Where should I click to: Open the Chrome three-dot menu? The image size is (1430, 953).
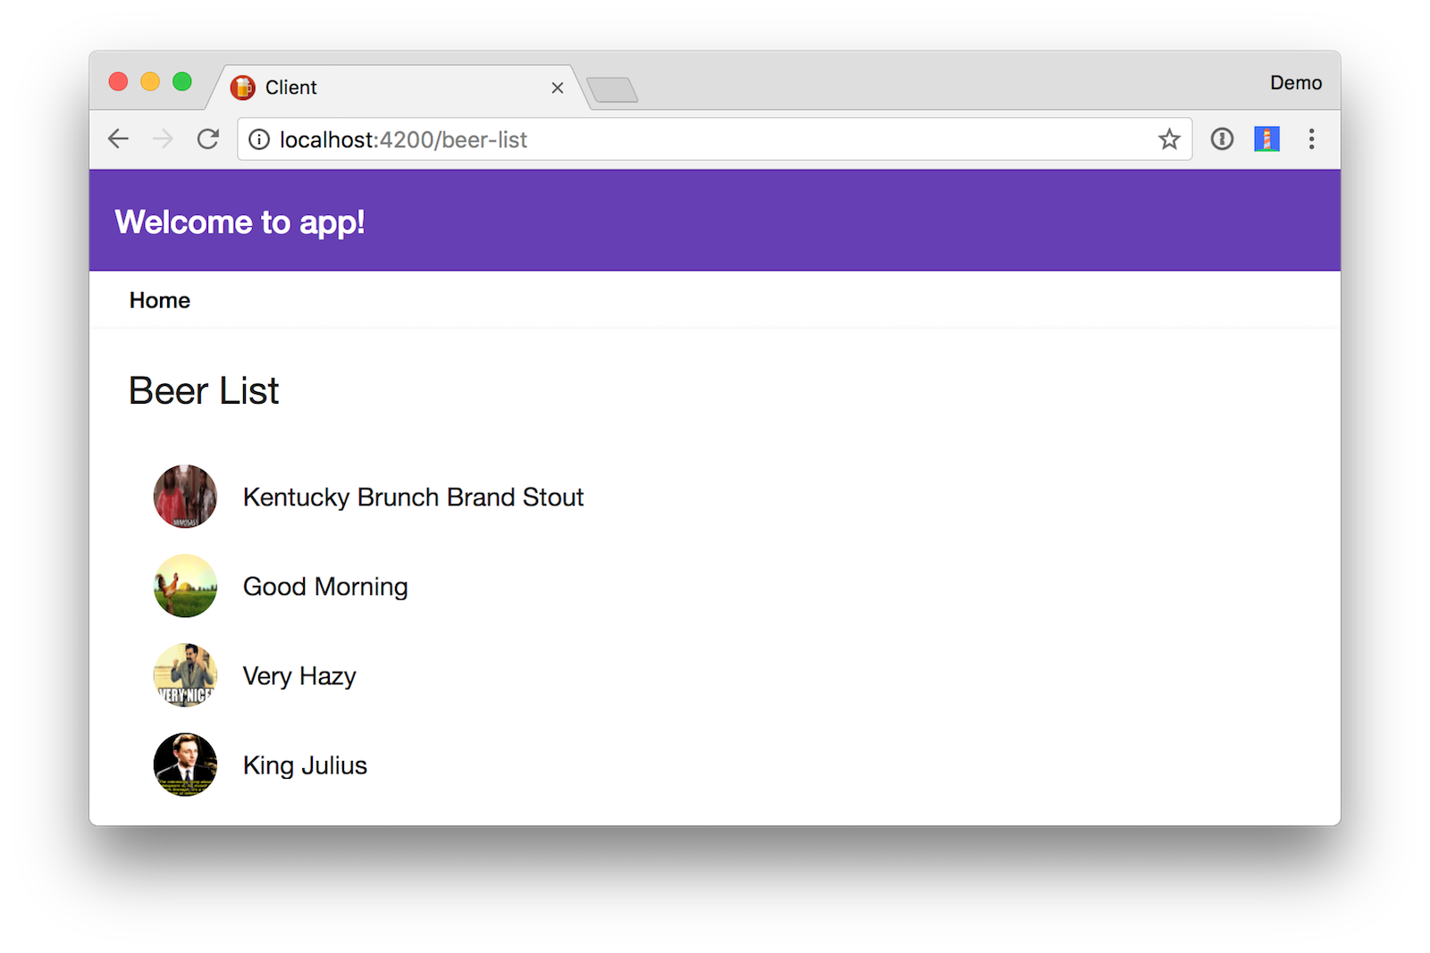point(1311,139)
